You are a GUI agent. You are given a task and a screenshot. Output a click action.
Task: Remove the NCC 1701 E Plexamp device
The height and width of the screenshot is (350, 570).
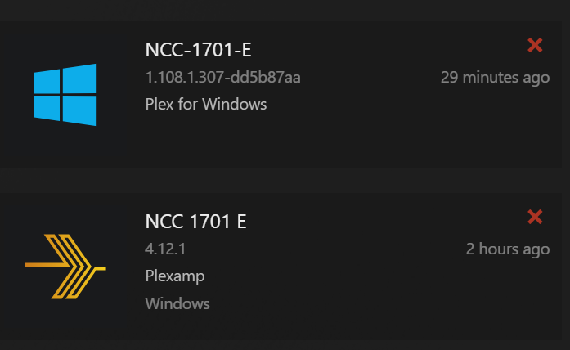536,217
